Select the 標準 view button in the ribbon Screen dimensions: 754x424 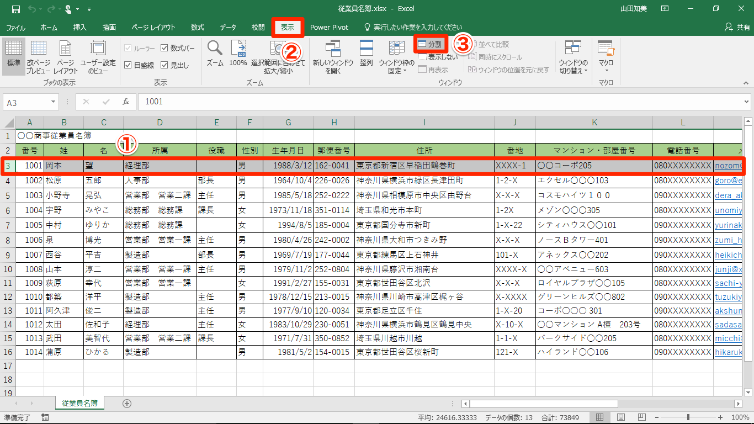14,57
